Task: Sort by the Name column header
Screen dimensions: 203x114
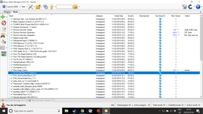Action: [52, 16]
